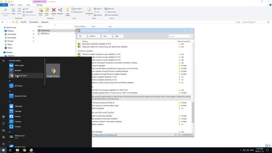Open Google Chrome in the Start menu app list
This screenshot has height=153, width=272.
click(26, 76)
